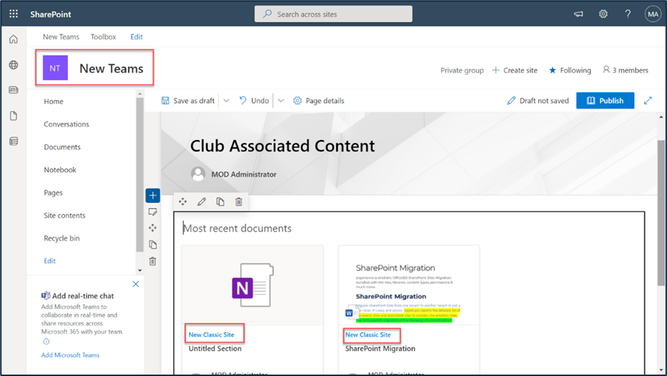Screen dimensions: 667x376
Task: Click New Classic Site link on OneNote card
Action: click(x=212, y=334)
